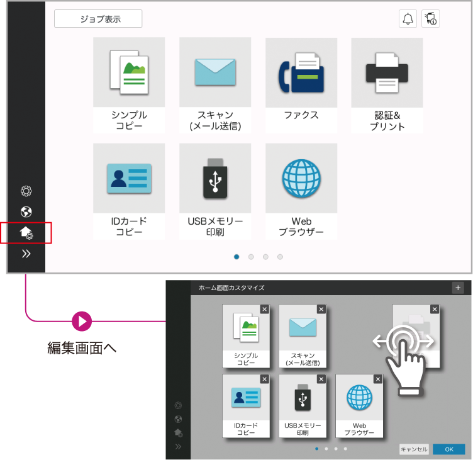Viewport: 473px width, 460px height.
Task: Open settings gear in upper sidebar
Action: [x=26, y=191]
